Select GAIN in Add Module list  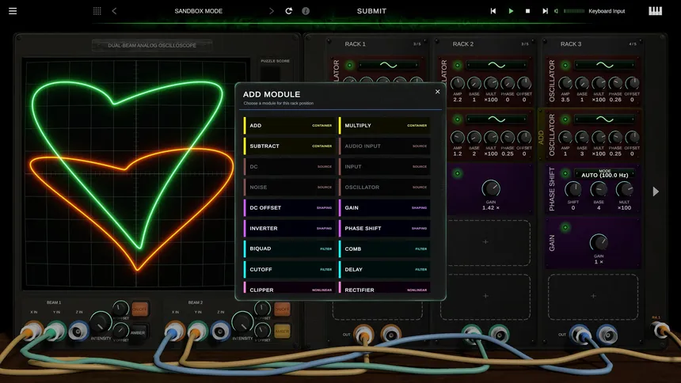pyautogui.click(x=384, y=207)
